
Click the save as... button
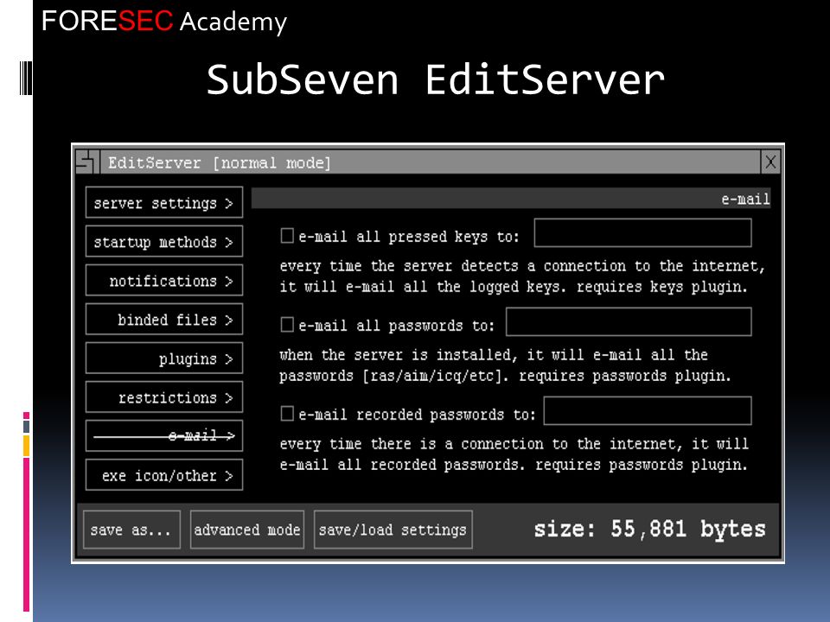[131, 530]
